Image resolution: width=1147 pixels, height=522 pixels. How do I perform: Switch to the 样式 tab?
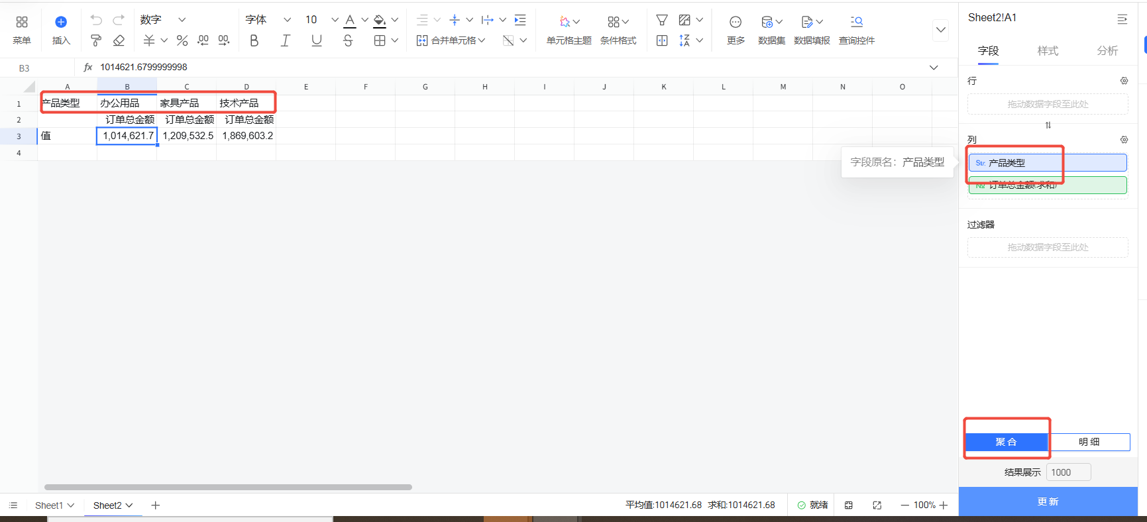(x=1048, y=51)
